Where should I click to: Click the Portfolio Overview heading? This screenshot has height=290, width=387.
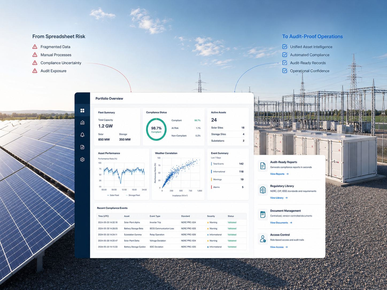pyautogui.click(x=109, y=99)
